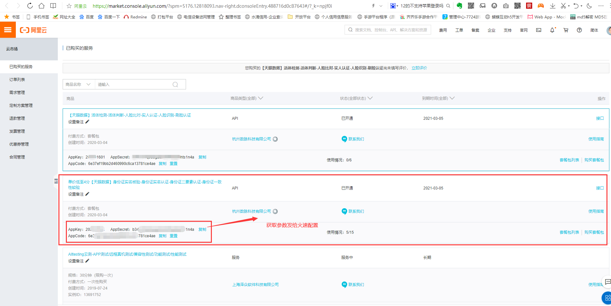Open the help question mark icon
This screenshot has height=306, width=611.
point(579,30)
